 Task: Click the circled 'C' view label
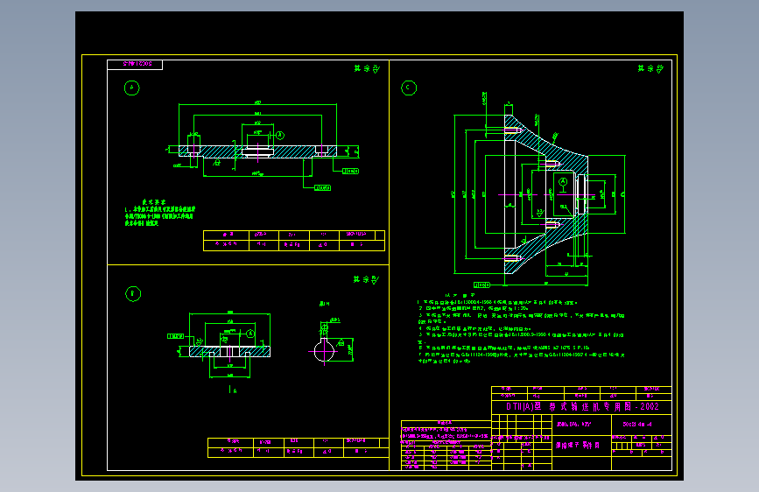click(x=409, y=88)
